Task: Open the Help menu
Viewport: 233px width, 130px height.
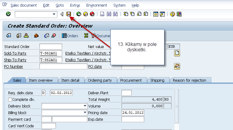Action: pyautogui.click(x=135, y=5)
